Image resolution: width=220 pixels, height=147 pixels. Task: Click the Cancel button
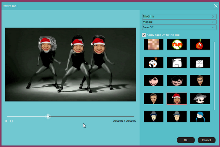click(206, 140)
